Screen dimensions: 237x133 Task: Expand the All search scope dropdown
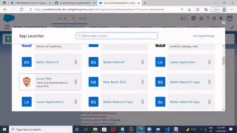pyautogui.click(x=63, y=18)
